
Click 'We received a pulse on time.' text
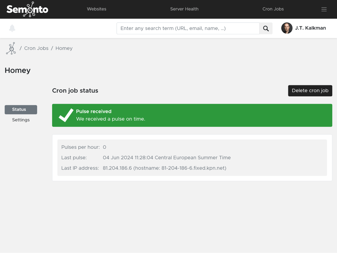pyautogui.click(x=111, y=119)
